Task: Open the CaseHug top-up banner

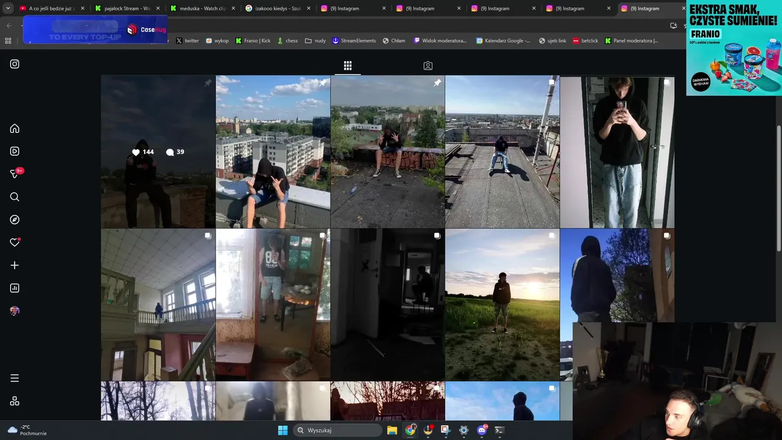Action: click(95, 30)
